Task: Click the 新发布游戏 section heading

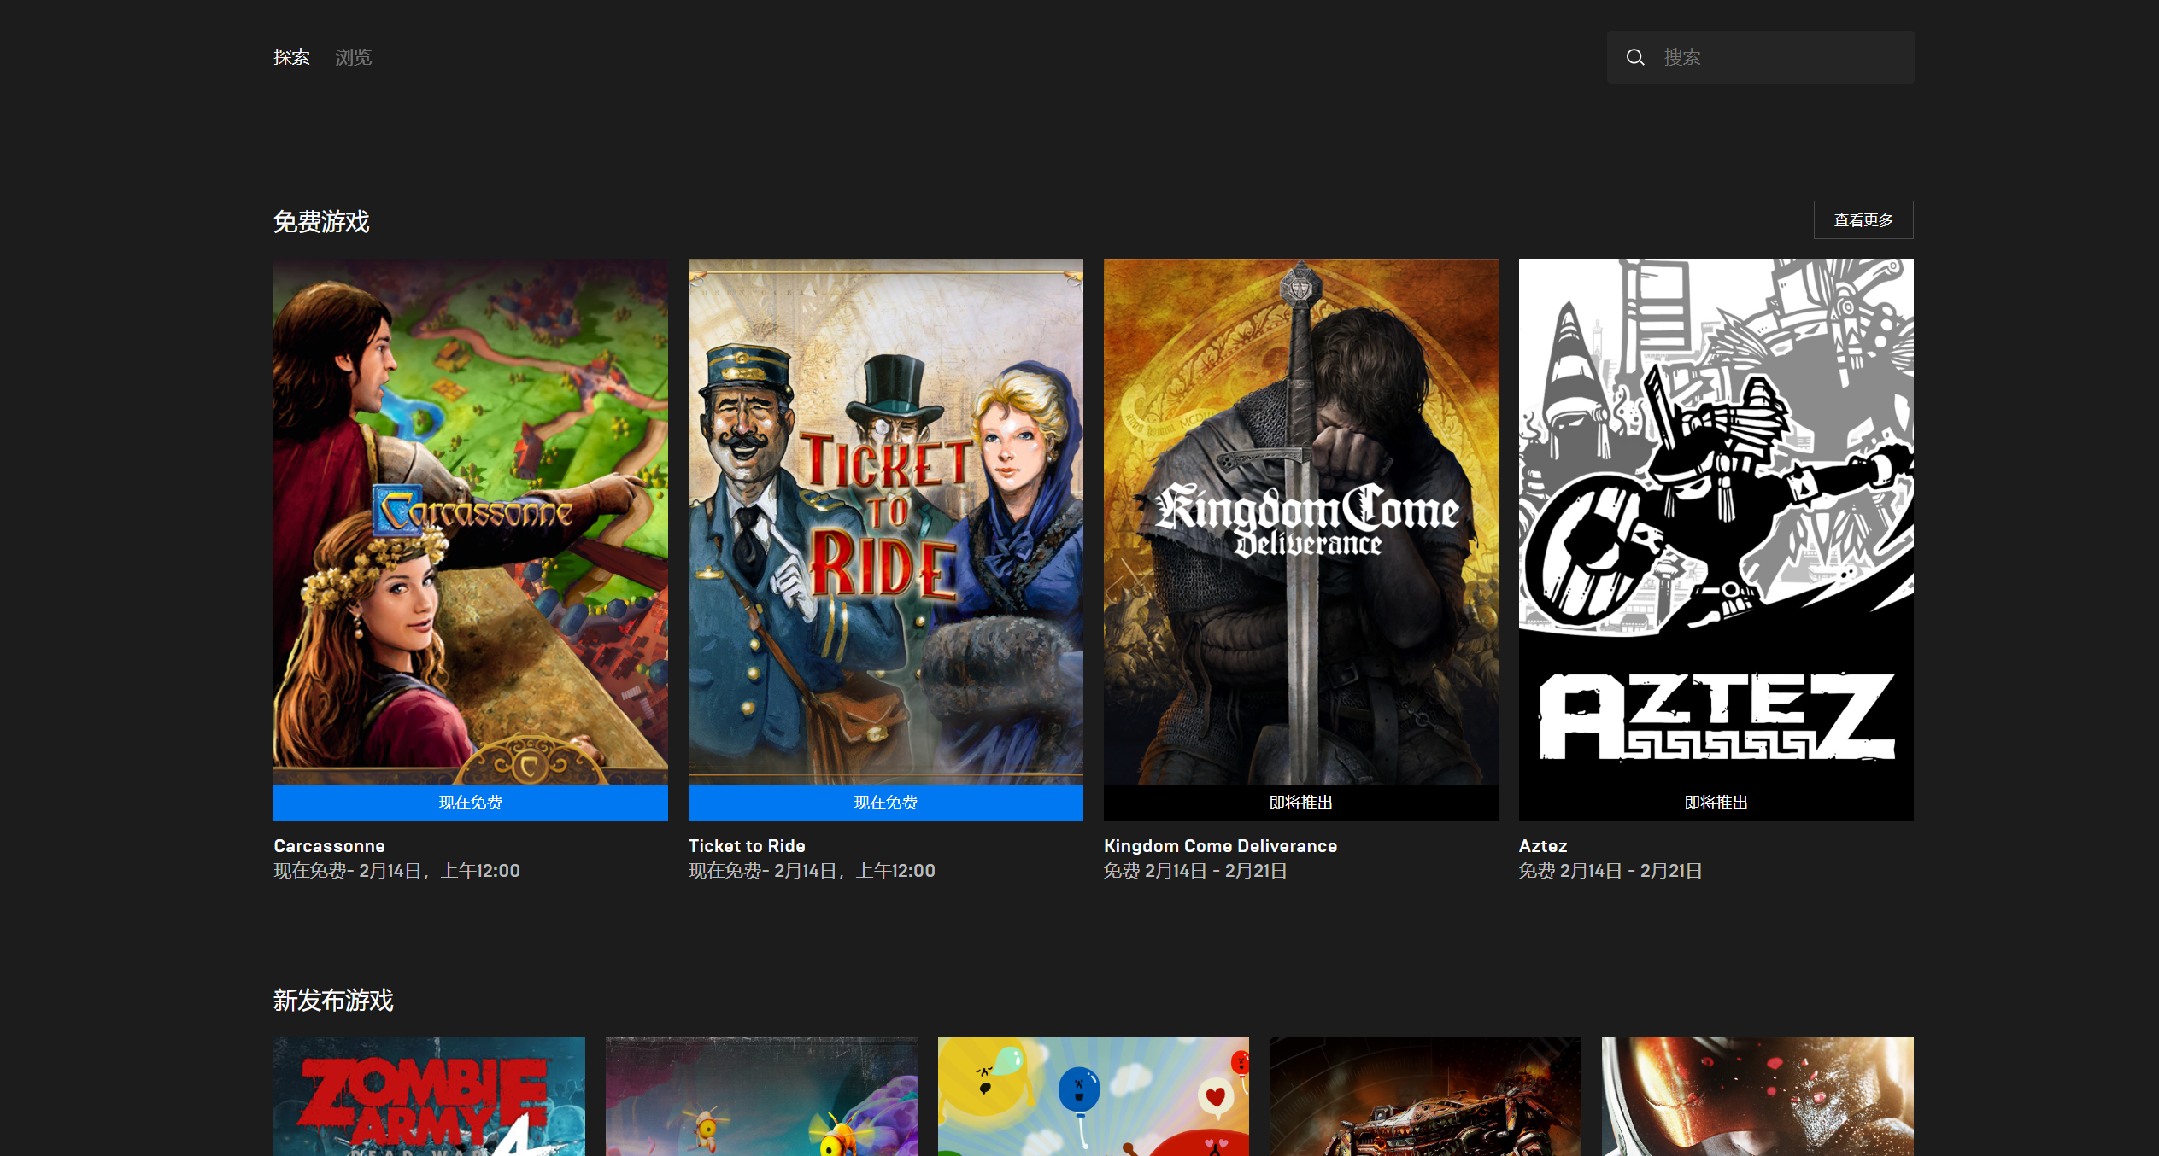Action: click(333, 1001)
